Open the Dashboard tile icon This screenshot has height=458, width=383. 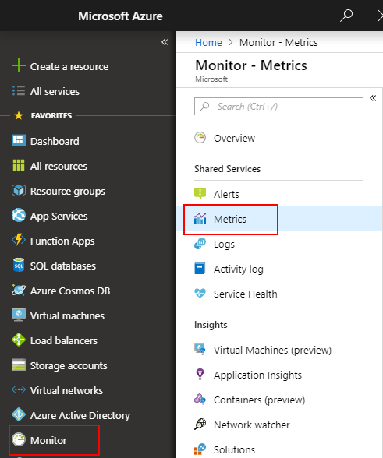19,140
